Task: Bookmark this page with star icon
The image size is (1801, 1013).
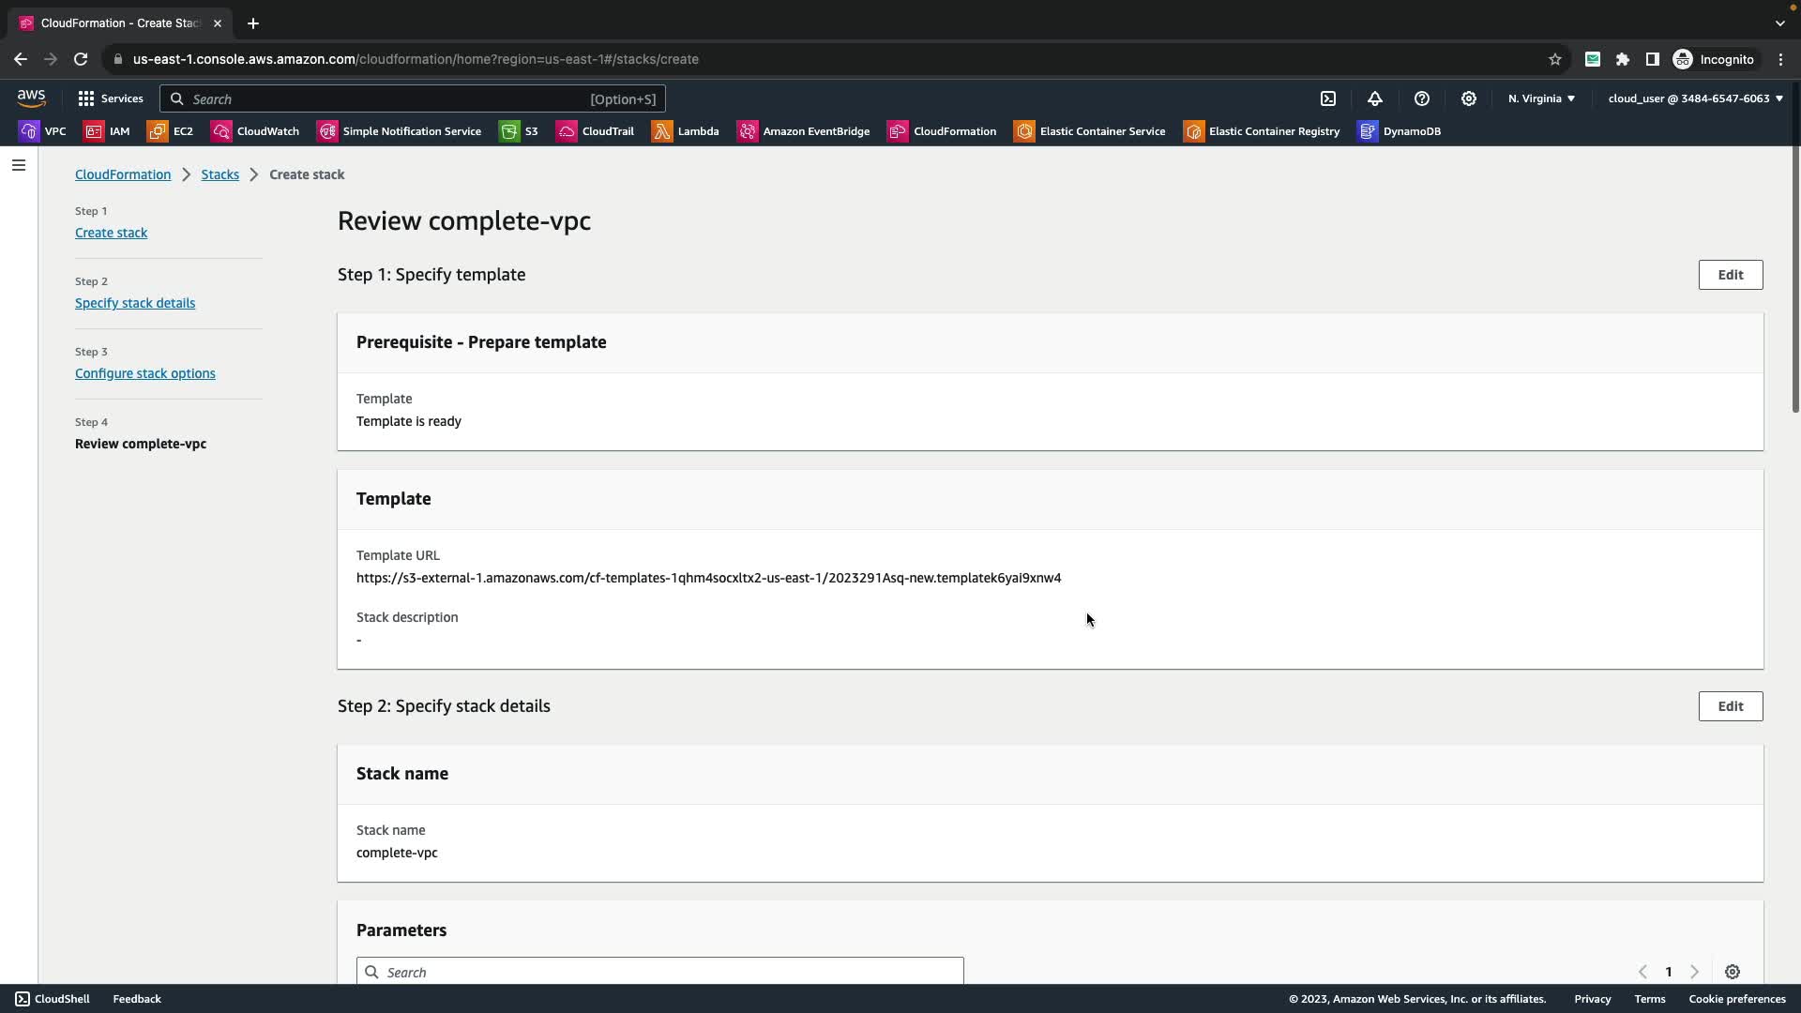Action: click(x=1555, y=59)
